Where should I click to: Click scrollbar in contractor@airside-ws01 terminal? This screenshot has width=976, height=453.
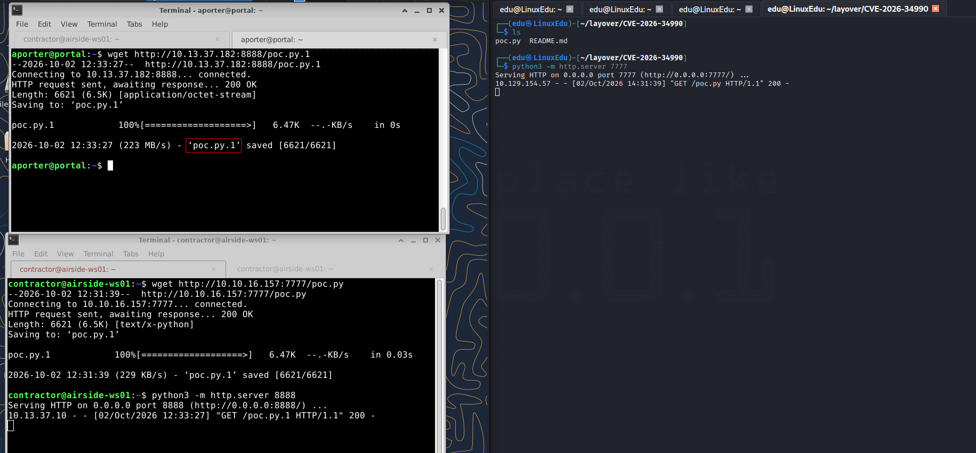(440, 366)
